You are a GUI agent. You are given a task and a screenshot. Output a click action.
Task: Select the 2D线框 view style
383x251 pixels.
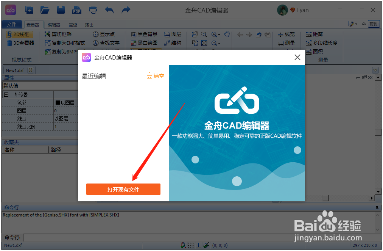point(20,34)
